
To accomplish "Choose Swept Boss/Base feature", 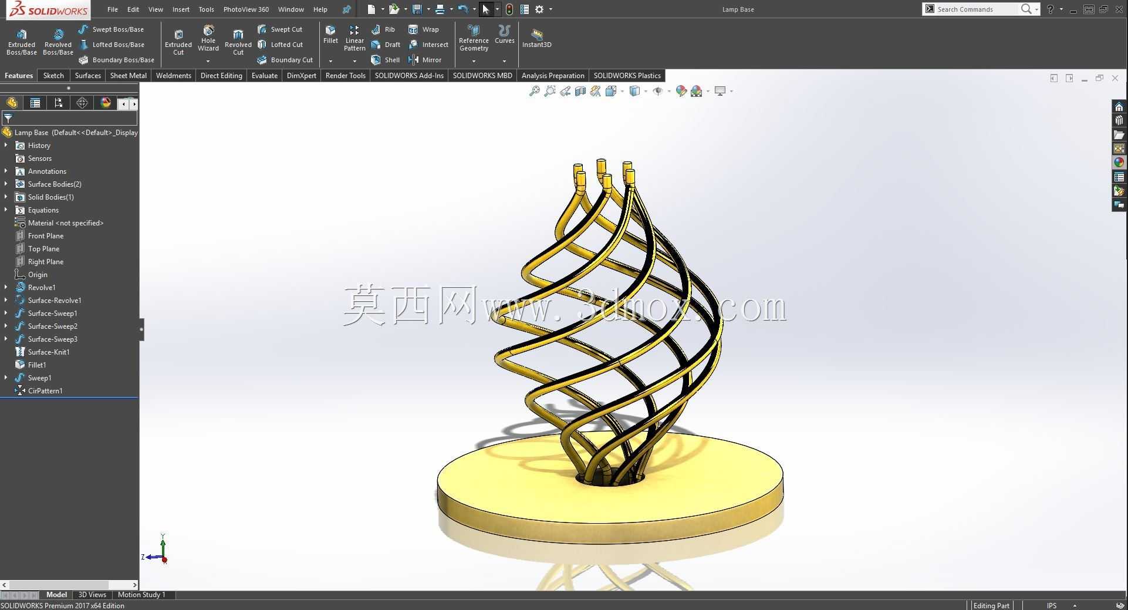I will tap(111, 29).
